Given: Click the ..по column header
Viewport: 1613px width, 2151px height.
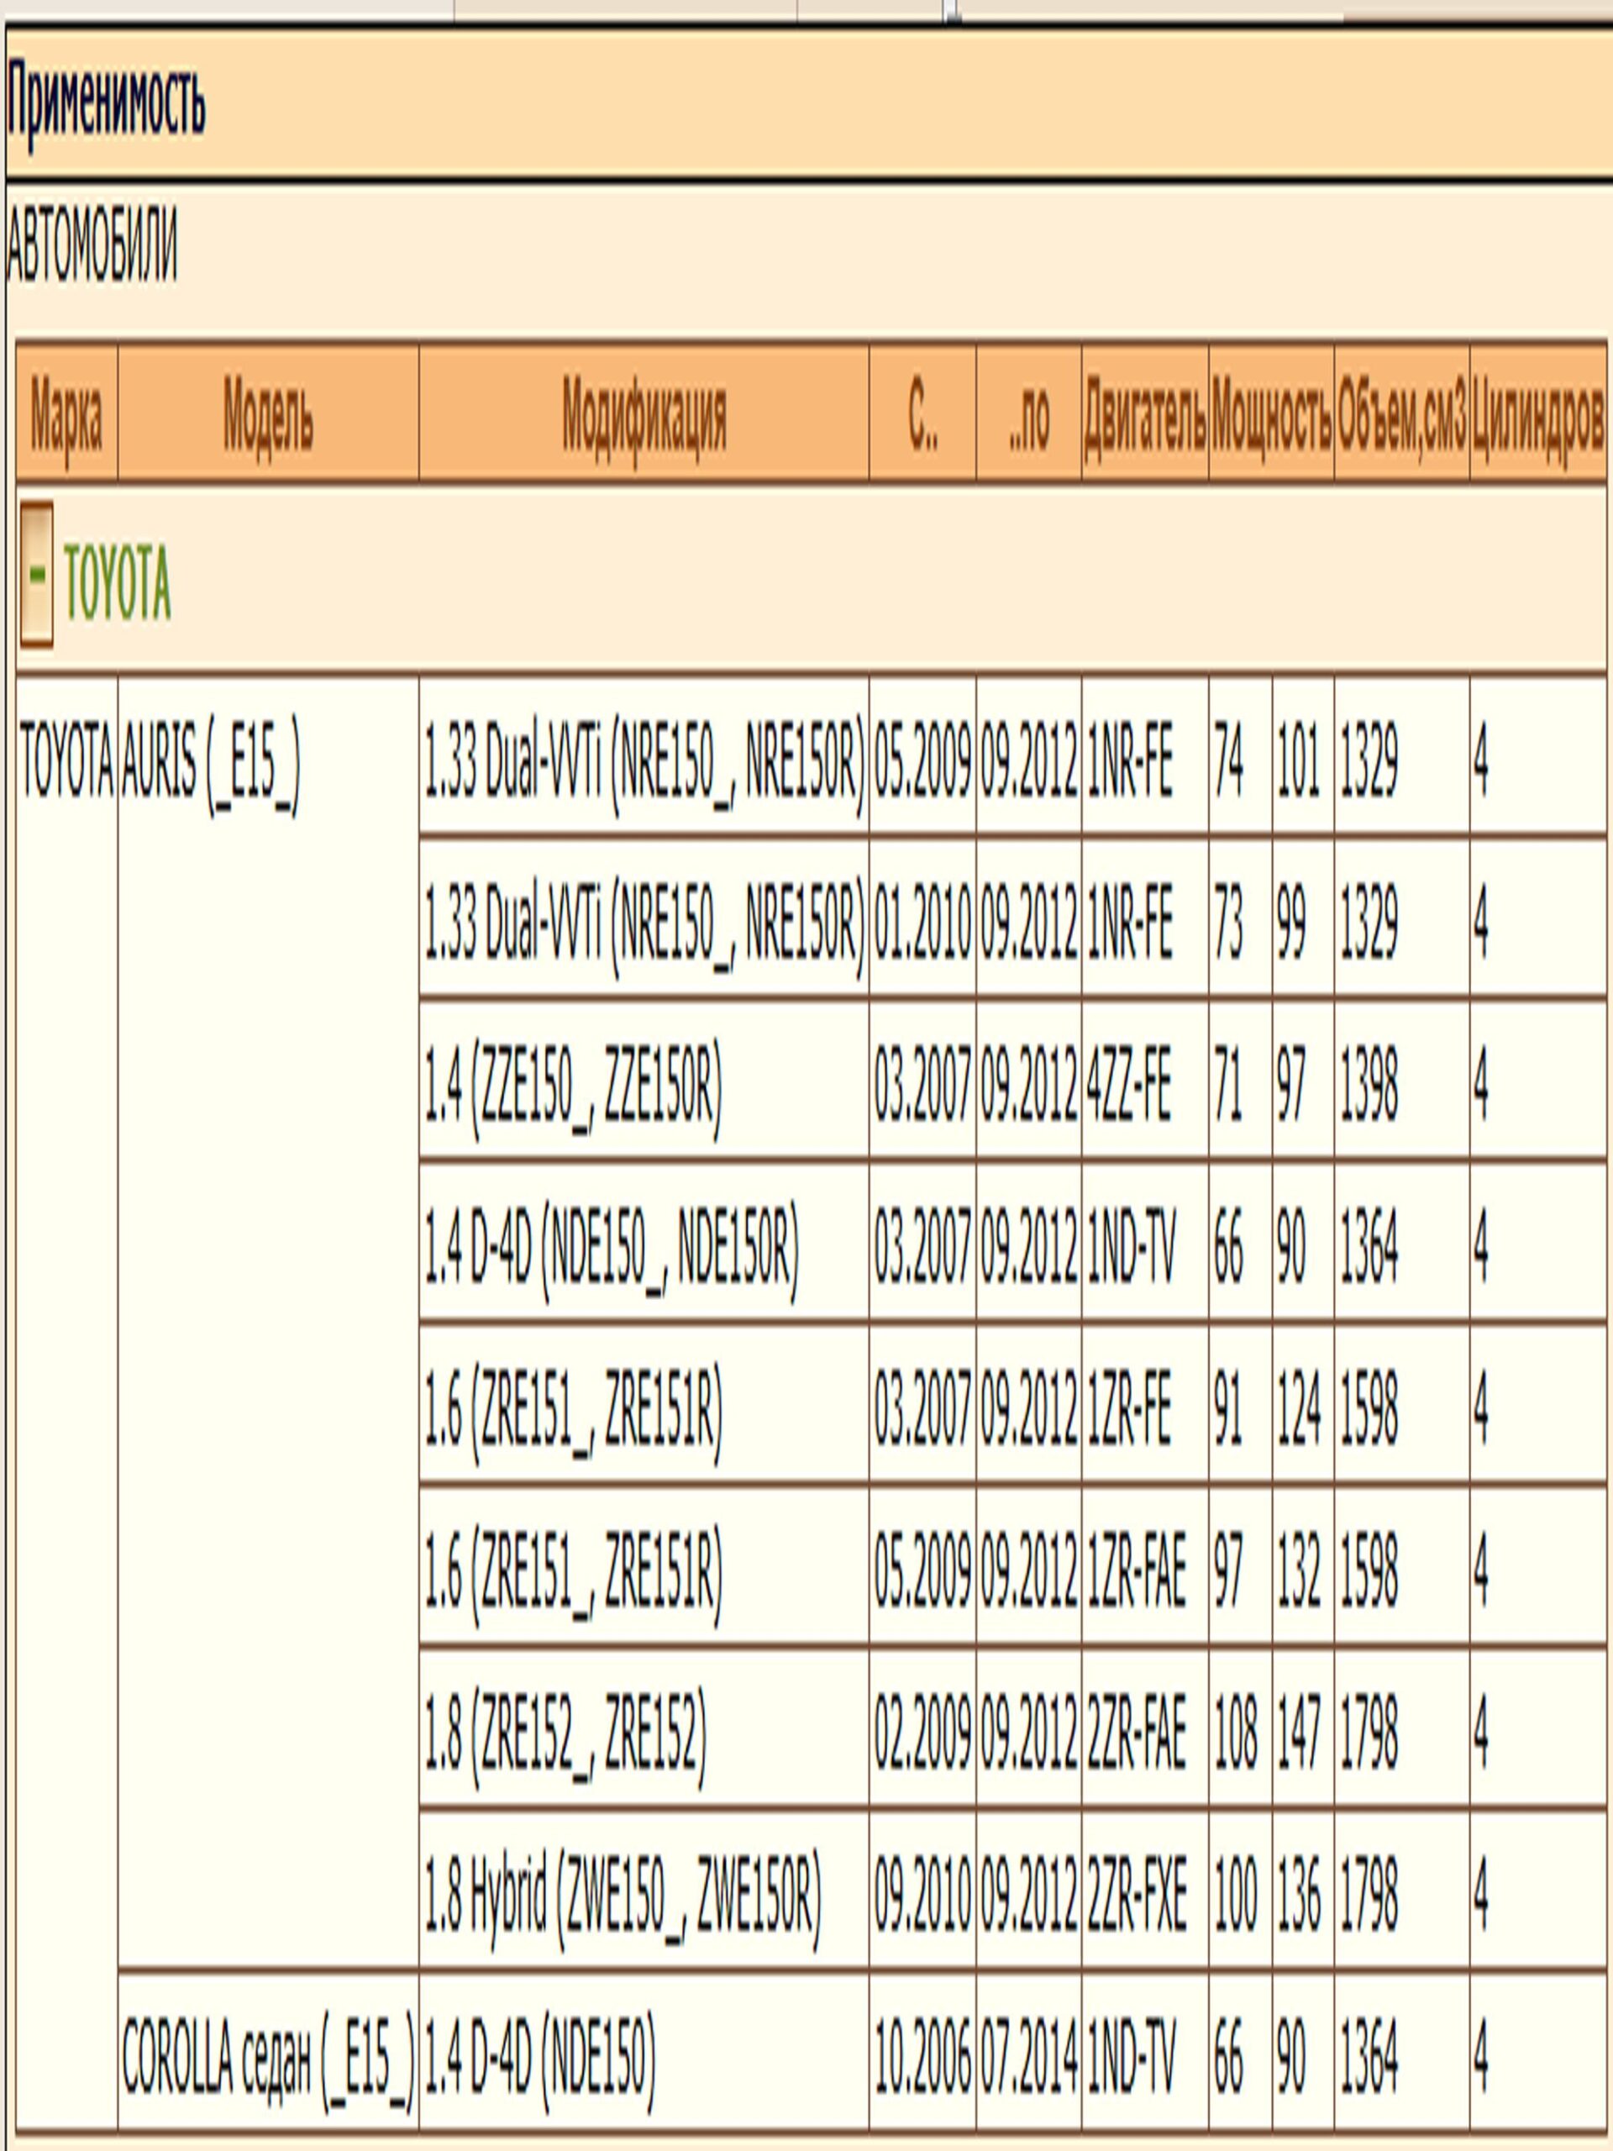Looking at the screenshot, I should 1028,414.
